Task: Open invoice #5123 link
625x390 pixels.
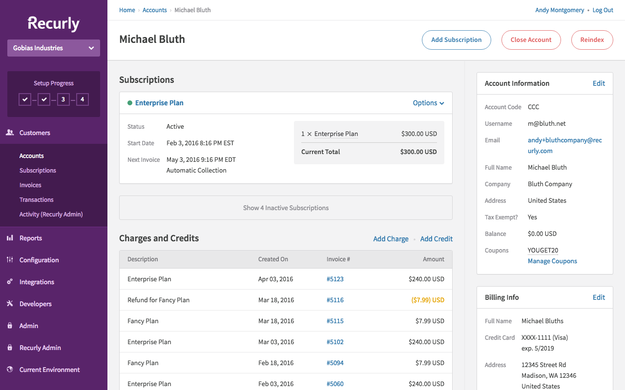Action: [335, 279]
